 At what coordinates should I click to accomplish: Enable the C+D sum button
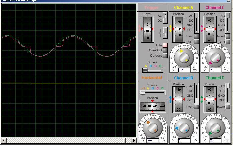click(x=228, y=42)
